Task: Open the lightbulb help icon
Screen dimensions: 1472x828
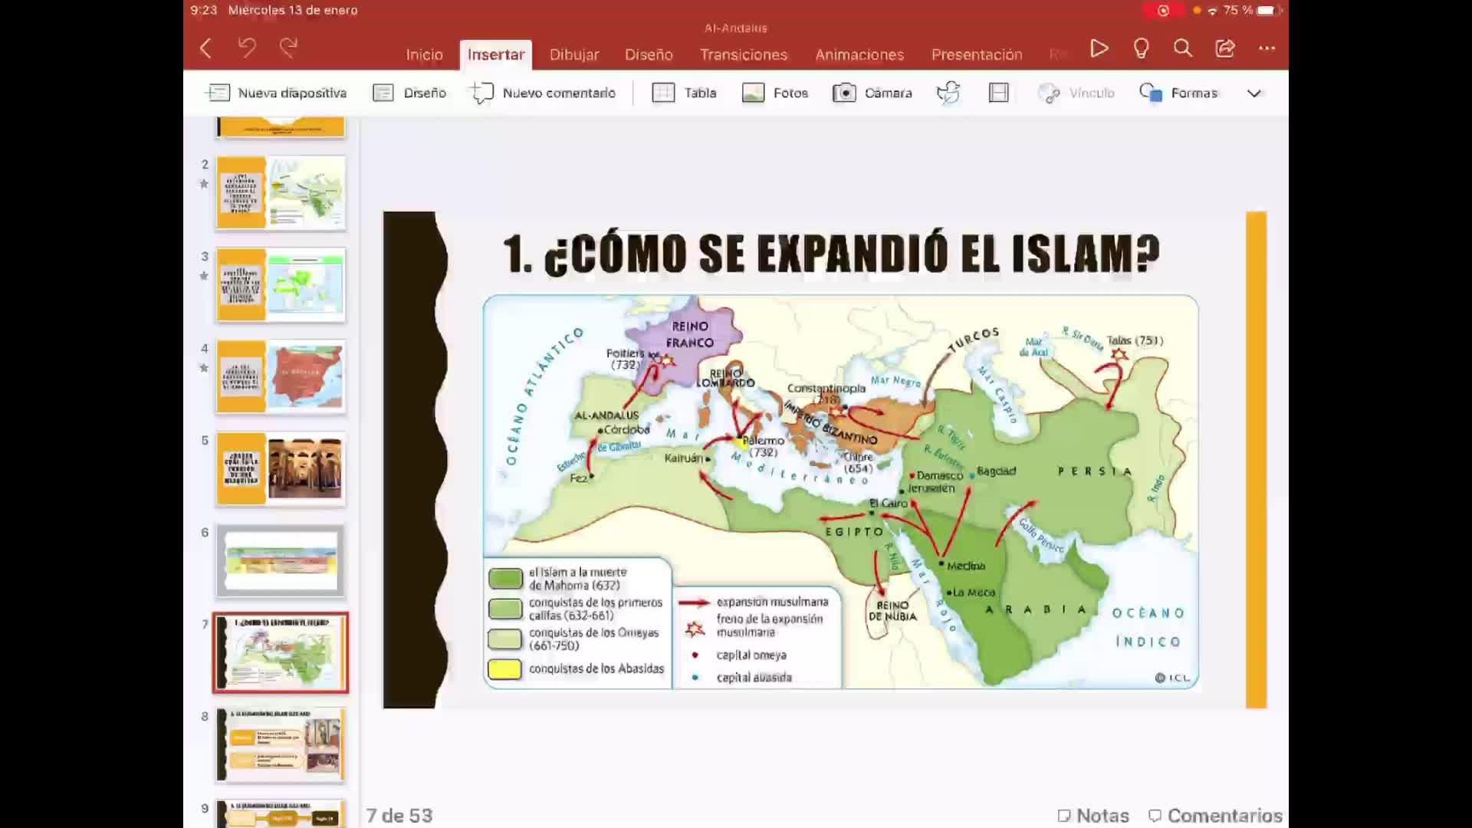Action: pyautogui.click(x=1141, y=49)
